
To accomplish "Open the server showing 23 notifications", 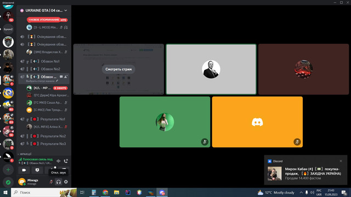I will [8, 118].
